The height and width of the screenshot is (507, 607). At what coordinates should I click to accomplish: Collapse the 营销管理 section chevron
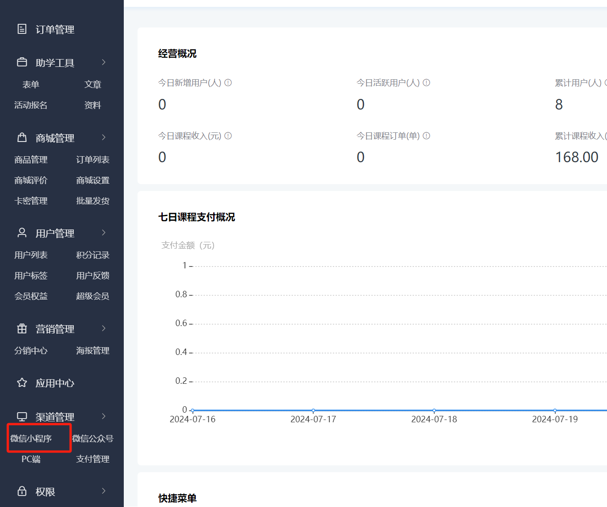tap(104, 328)
